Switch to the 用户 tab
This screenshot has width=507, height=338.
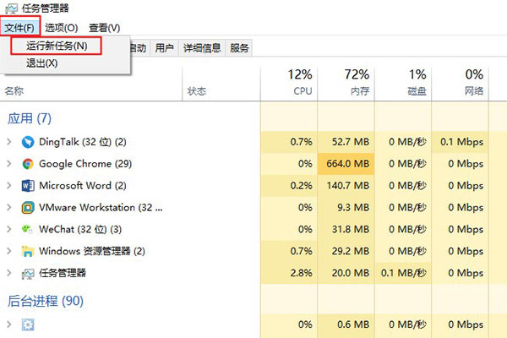[164, 48]
